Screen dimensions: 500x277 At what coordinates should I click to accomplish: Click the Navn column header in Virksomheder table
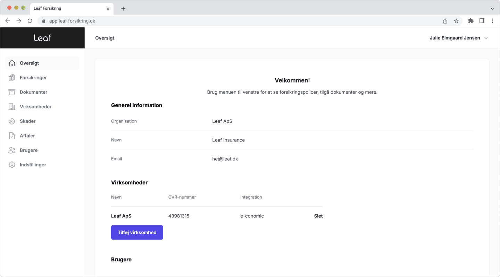[116, 197]
